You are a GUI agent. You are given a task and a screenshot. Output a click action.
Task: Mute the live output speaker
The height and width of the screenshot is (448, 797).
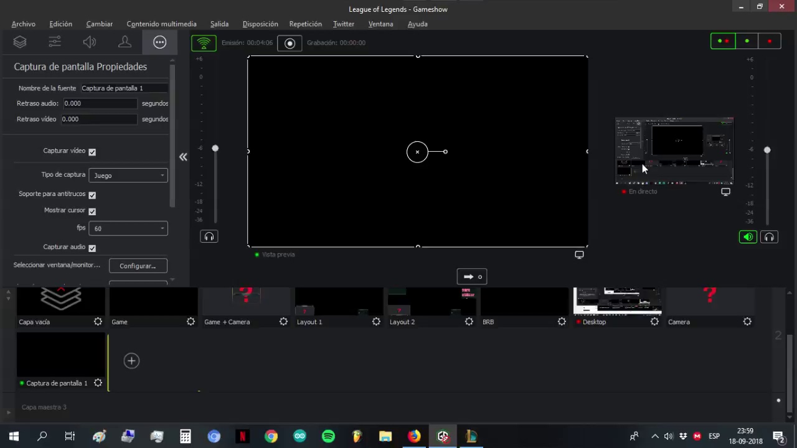coord(748,237)
